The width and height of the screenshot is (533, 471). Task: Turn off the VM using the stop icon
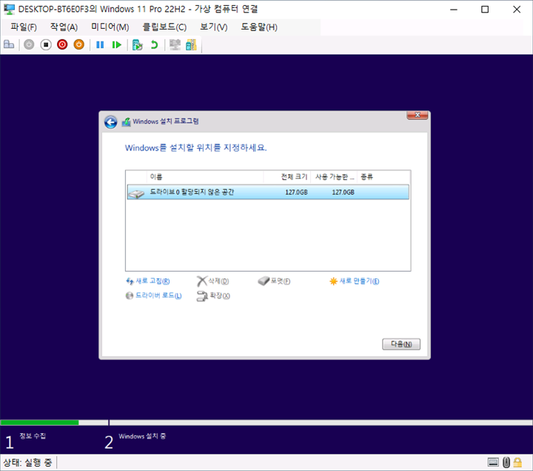click(x=46, y=44)
